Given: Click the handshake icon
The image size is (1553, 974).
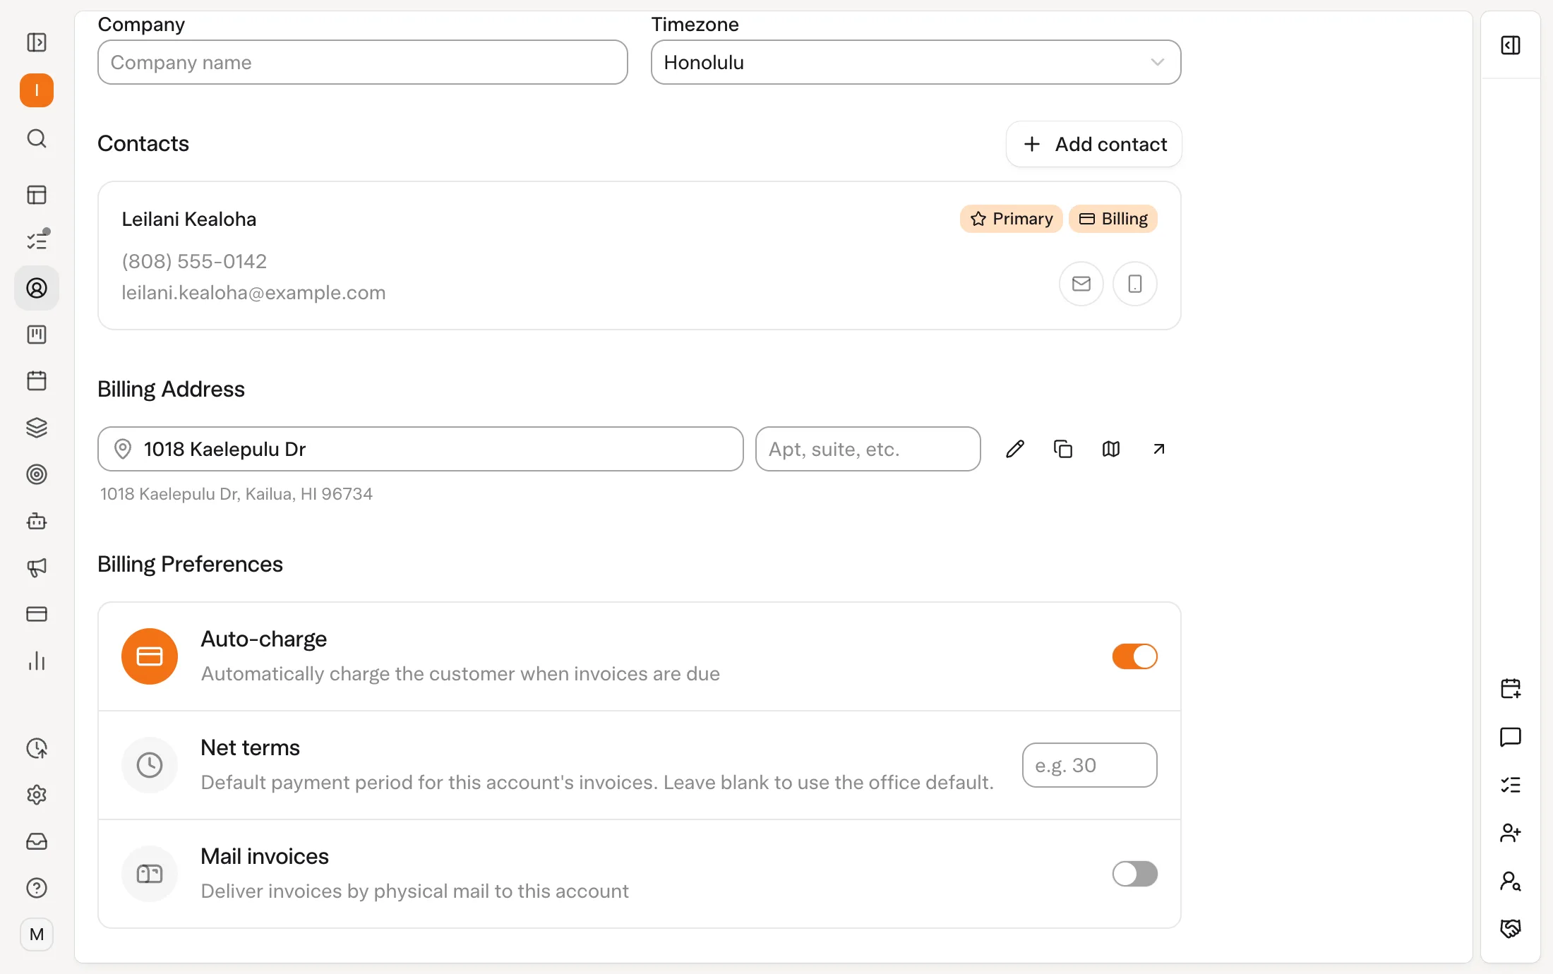Looking at the screenshot, I should coord(1511,928).
